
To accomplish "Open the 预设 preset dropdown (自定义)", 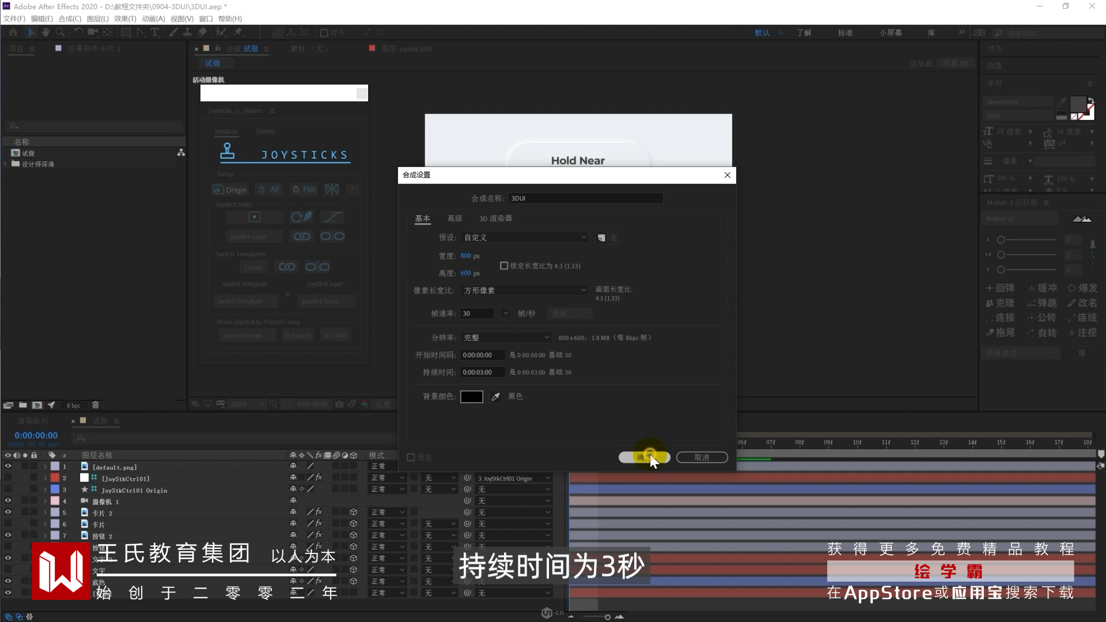I will (x=524, y=238).
